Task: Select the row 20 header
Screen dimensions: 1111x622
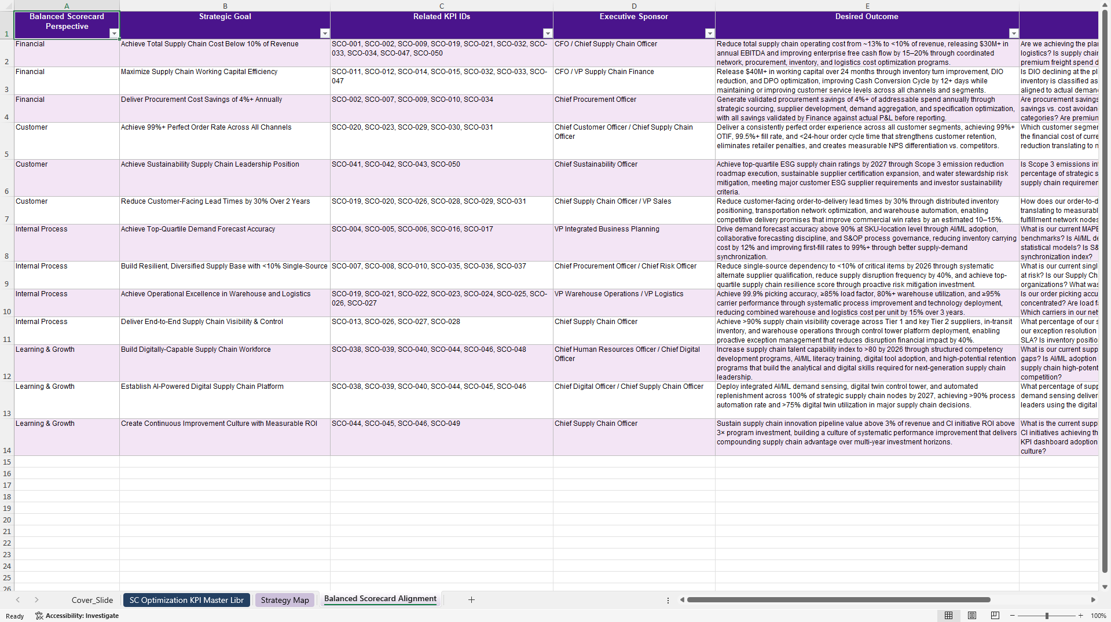Action: click(x=7, y=520)
